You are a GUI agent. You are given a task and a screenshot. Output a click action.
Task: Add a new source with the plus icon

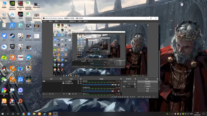(64, 94)
